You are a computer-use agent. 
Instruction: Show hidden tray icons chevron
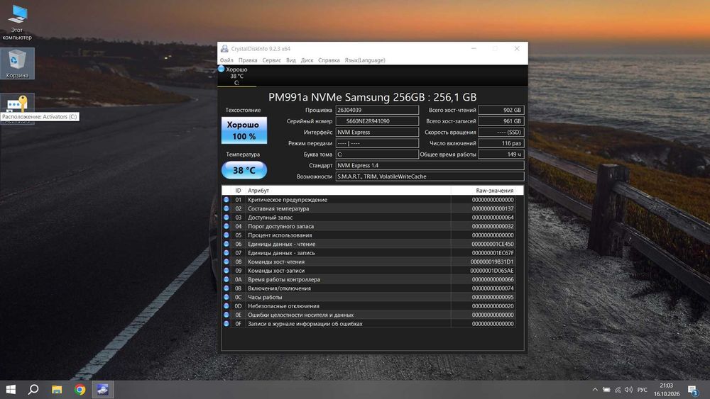point(595,390)
